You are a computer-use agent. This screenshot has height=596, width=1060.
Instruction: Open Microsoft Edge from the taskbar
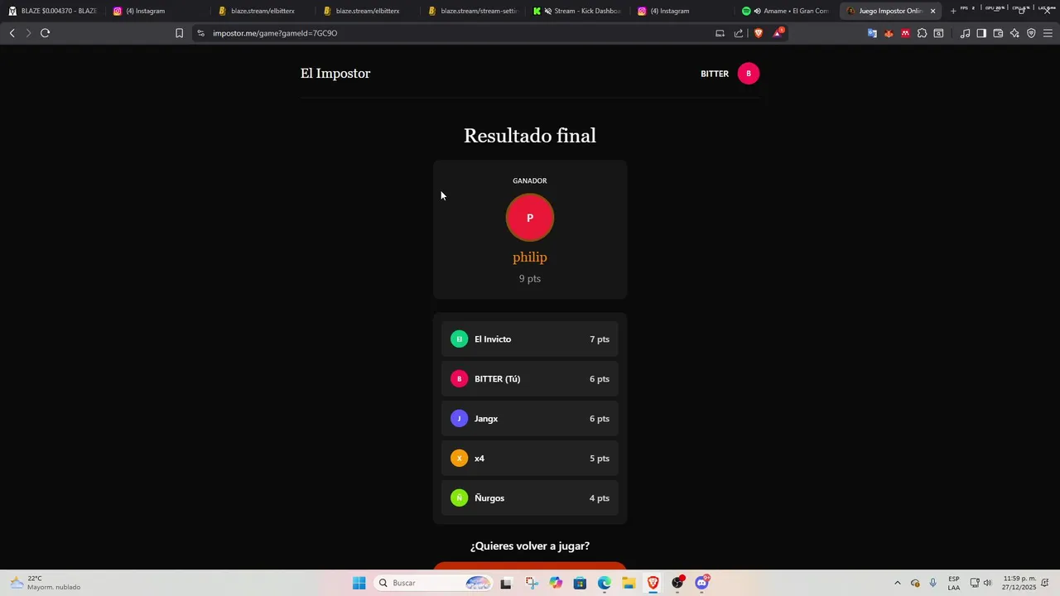(605, 583)
